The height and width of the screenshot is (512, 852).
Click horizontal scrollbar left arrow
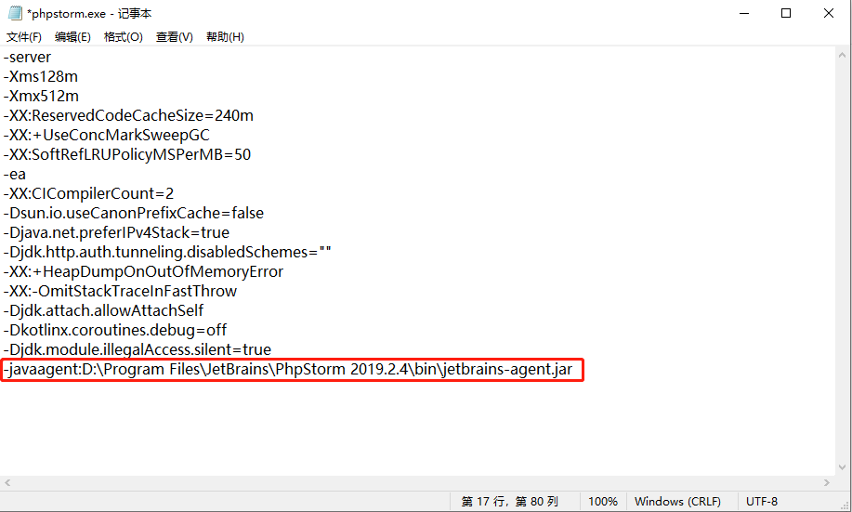point(7,482)
